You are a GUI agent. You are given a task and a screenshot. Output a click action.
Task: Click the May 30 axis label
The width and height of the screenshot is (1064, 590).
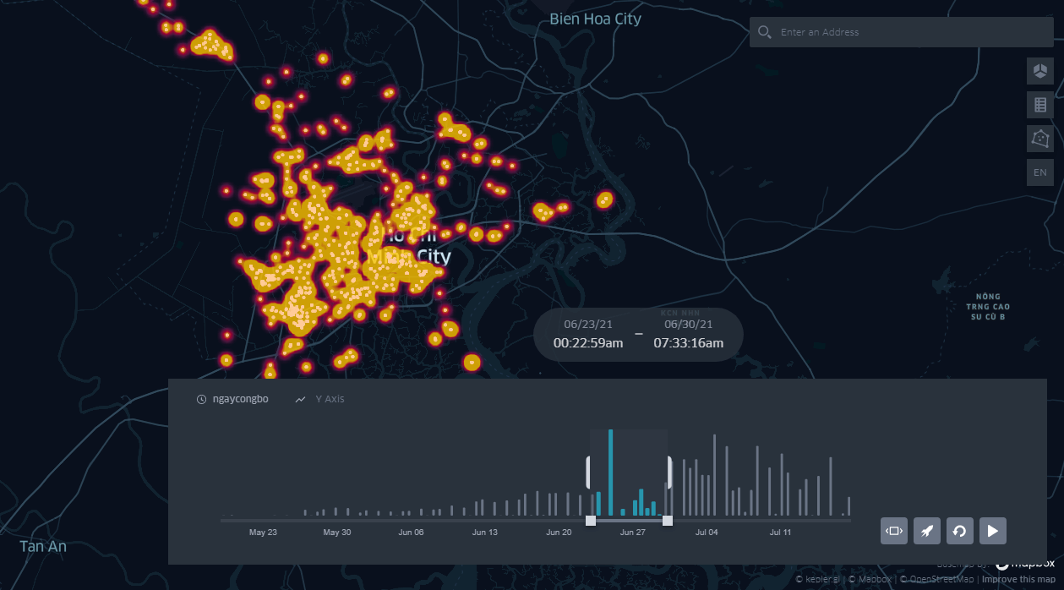coord(337,533)
